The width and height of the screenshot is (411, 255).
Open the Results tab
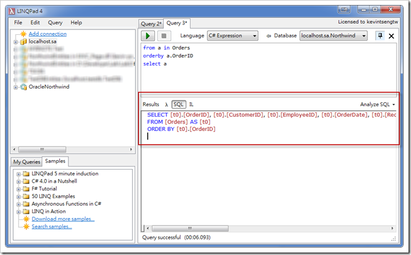tap(151, 104)
